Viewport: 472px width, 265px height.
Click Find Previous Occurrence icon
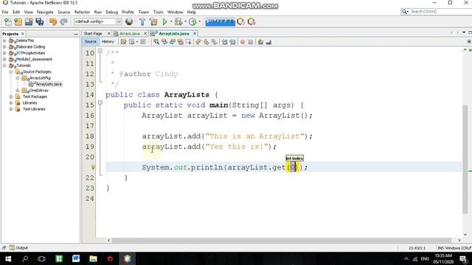pyautogui.click(x=164, y=42)
